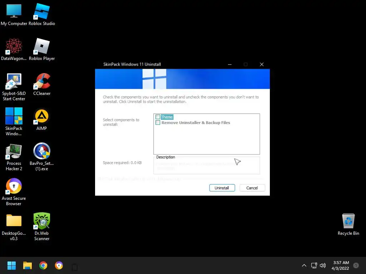
Task: Open clock showing 3:57 AM
Action: click(x=341, y=265)
